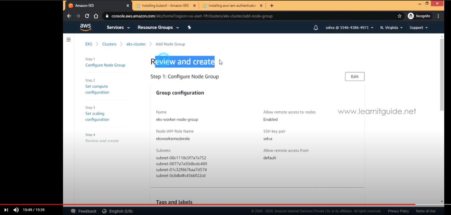The image size is (451, 215).
Task: Click the browser home icon
Action: click(x=96, y=16)
